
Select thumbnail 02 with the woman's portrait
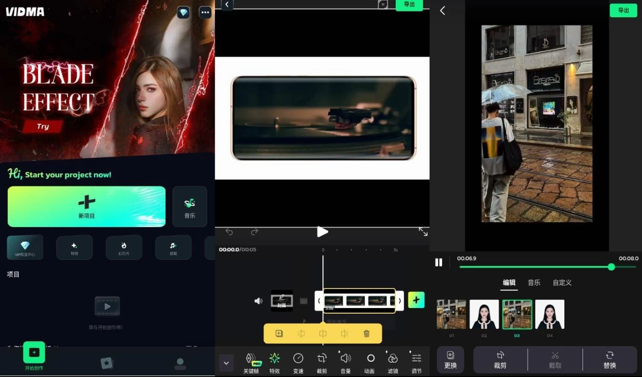[x=484, y=314]
